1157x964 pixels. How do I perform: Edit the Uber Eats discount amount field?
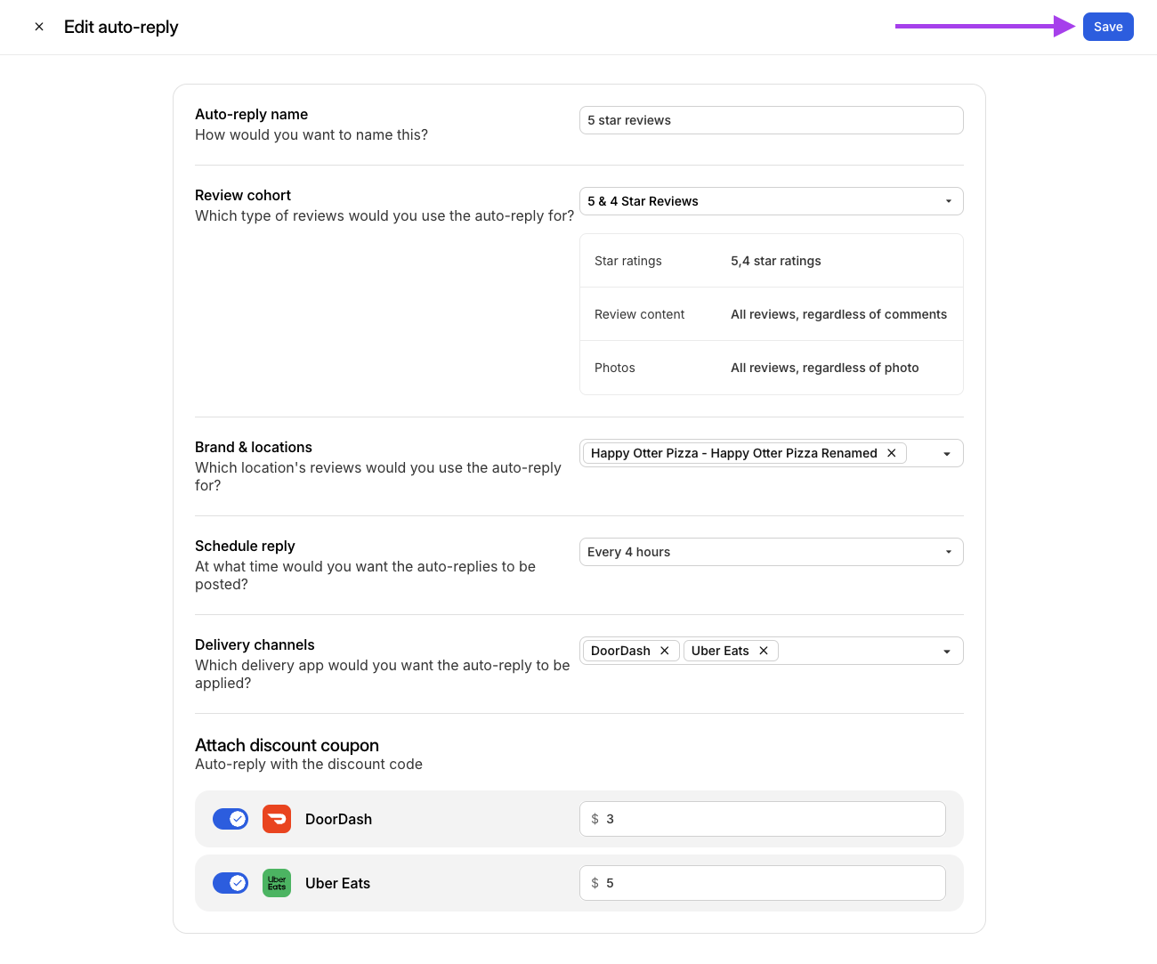(x=762, y=883)
